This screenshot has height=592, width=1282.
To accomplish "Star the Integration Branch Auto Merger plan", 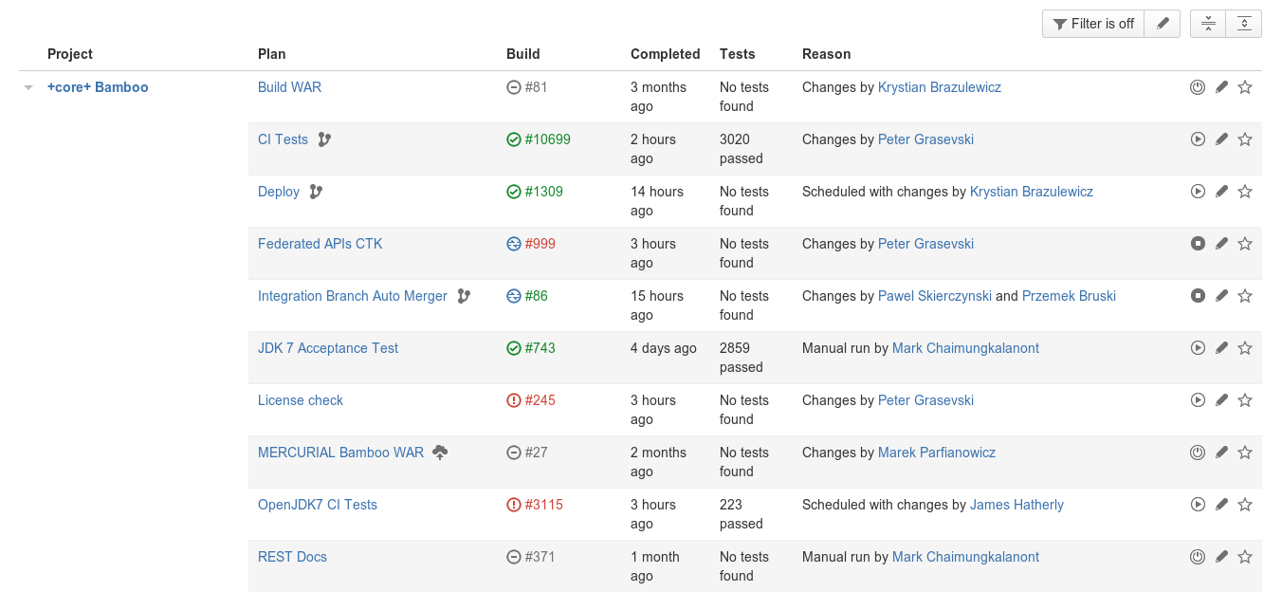I will coord(1245,296).
